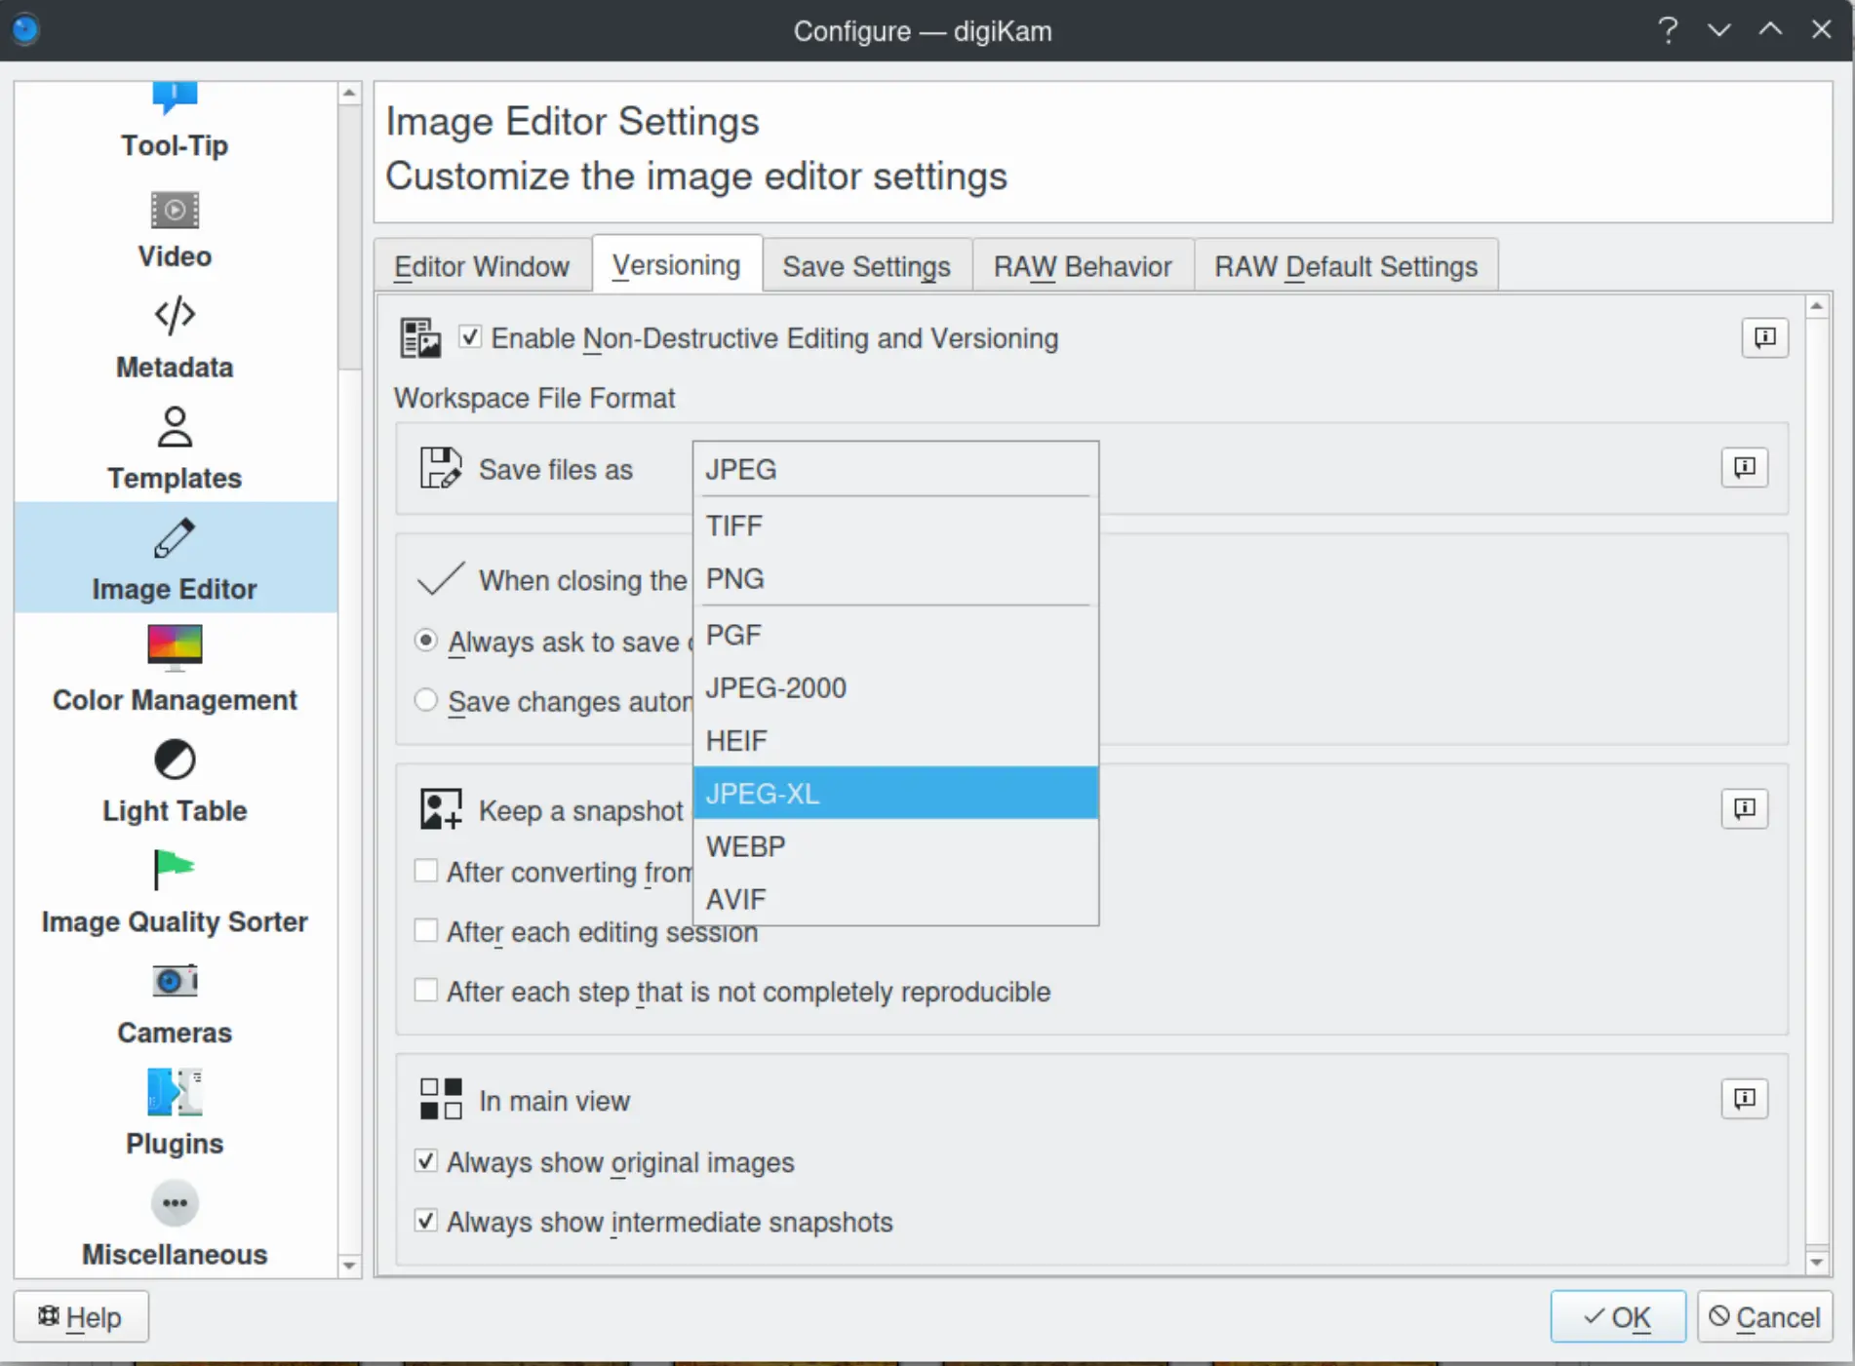Check After each editing session
This screenshot has height=1366, width=1855.
[x=425, y=931]
